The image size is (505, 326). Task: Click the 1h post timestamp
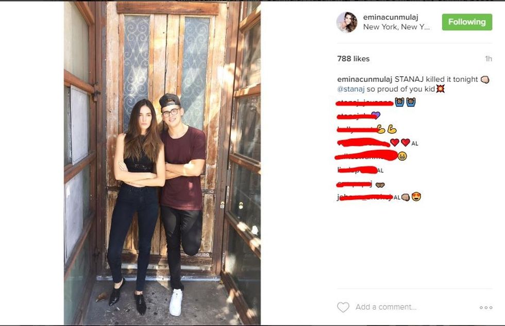pos(489,59)
